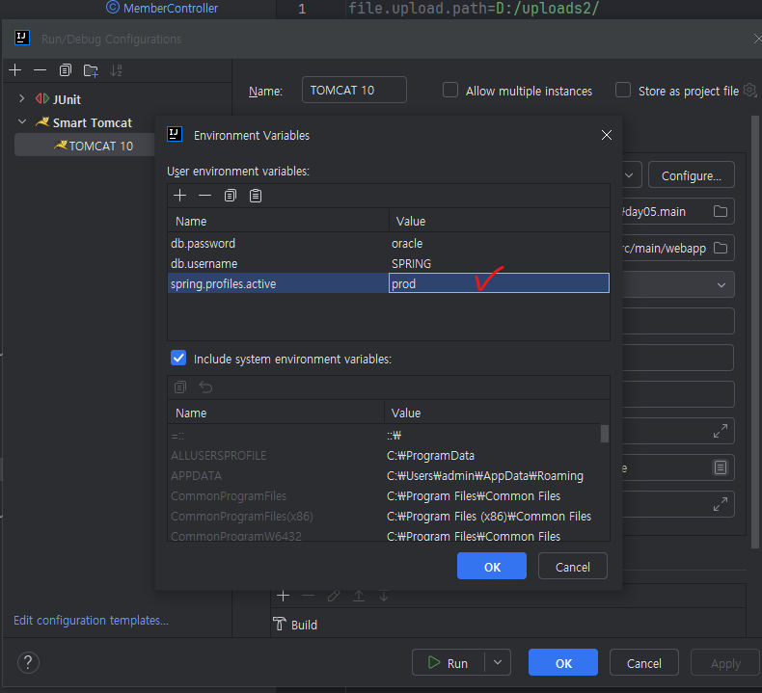
Task: Select the spring.profiles.active variable name
Action: (x=224, y=284)
